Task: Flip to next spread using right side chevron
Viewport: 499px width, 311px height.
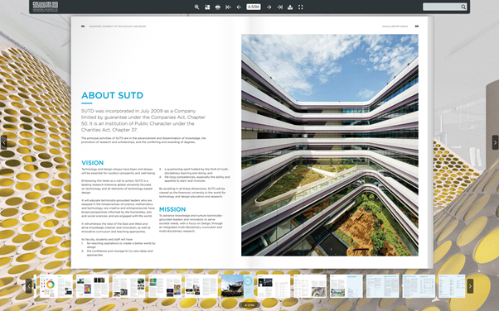Action: (x=495, y=142)
